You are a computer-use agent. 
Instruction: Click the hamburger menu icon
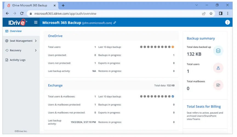[x=36, y=22]
